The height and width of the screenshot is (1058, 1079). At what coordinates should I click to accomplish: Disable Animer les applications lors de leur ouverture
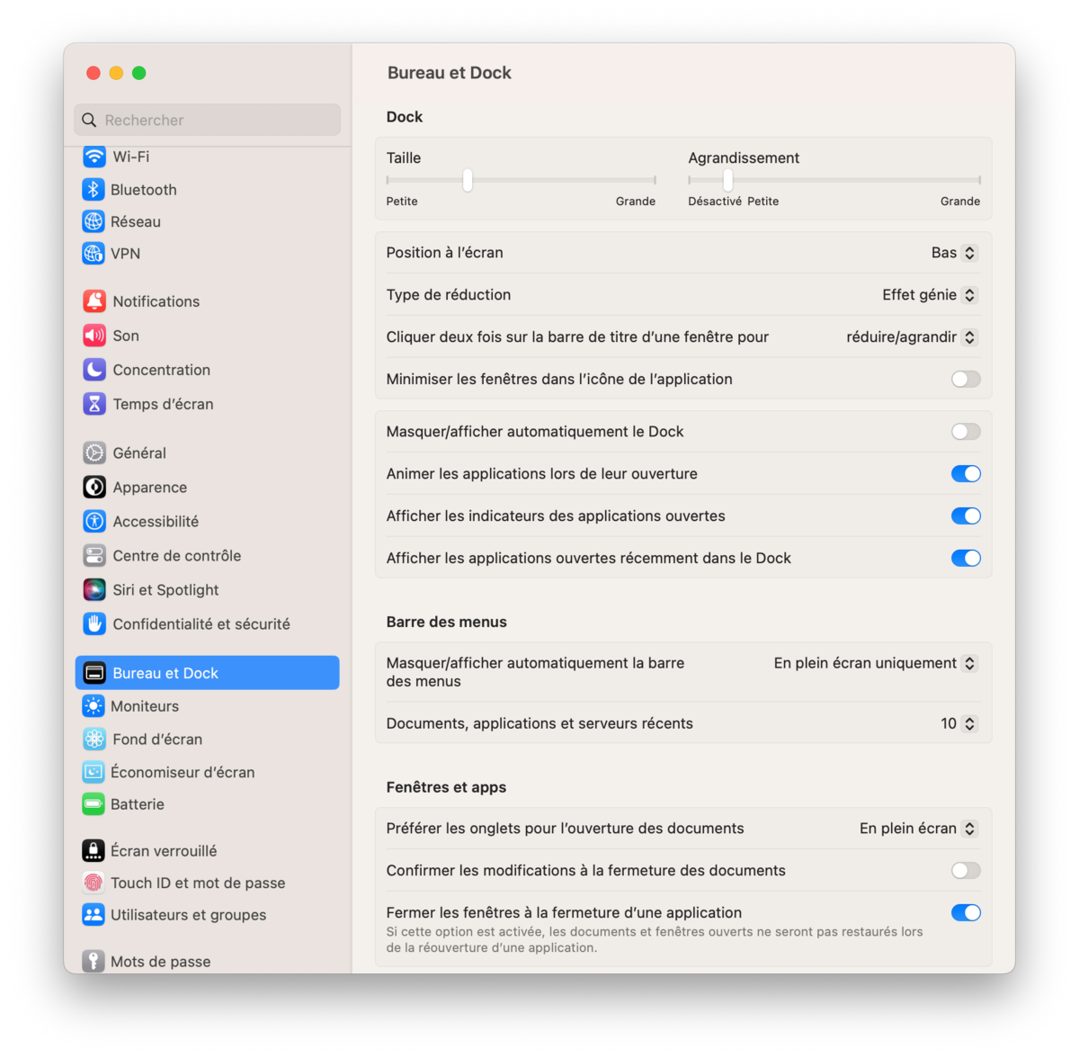(966, 474)
